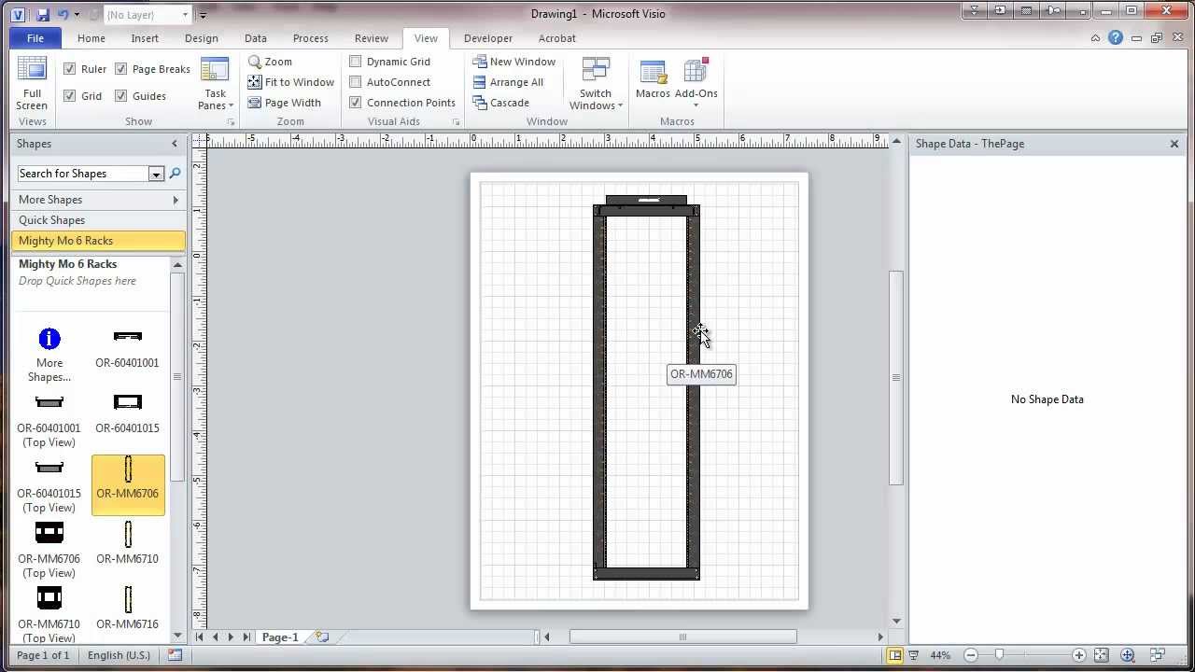Click the fit page to window icon
Image resolution: width=1195 pixels, height=672 pixels.
tap(1102, 655)
